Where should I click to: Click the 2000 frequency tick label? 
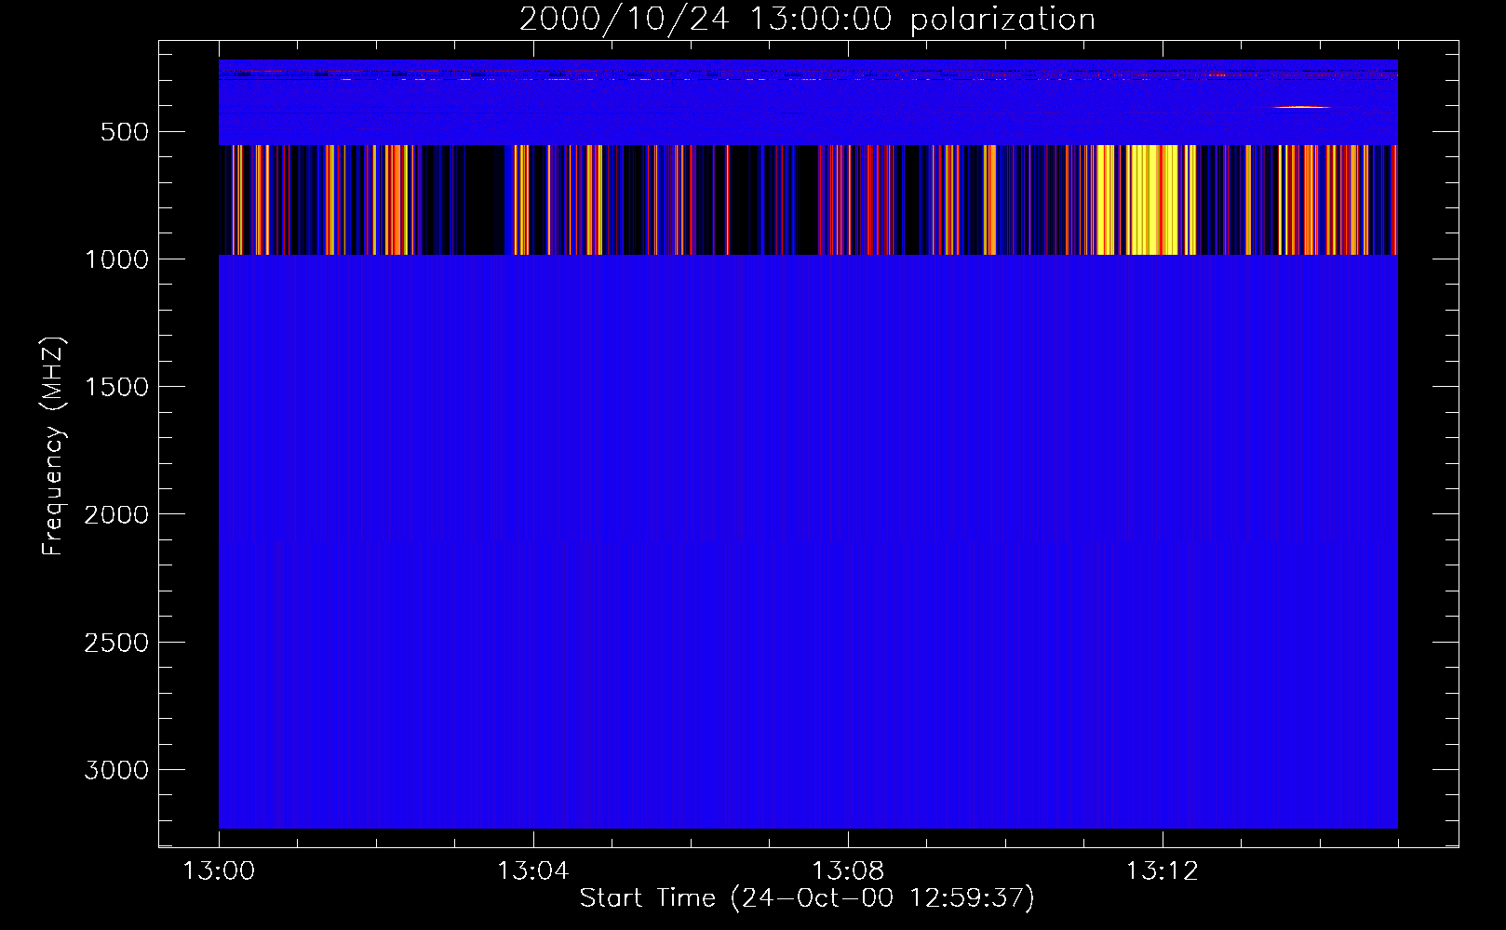(x=116, y=514)
